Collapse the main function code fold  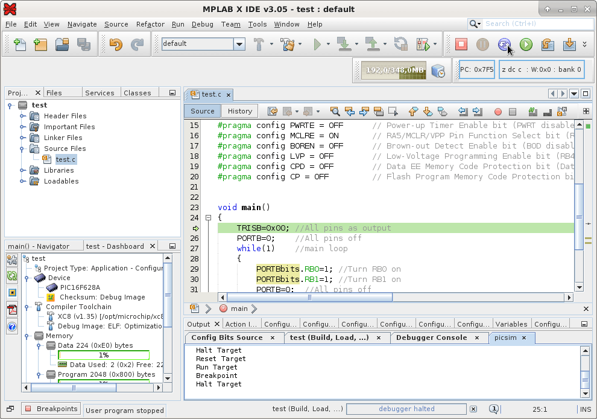(x=208, y=218)
